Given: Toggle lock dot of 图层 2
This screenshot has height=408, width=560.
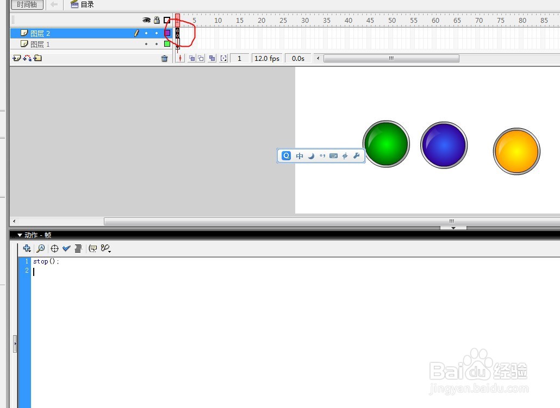Looking at the screenshot, I should pos(157,33).
